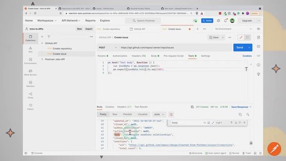Click the Send button

pos(240,47)
